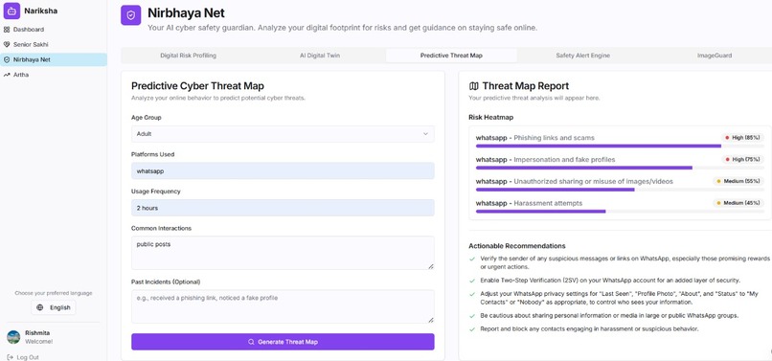Open Artha from the sidebar
The height and width of the screenshot is (361, 772).
click(x=54, y=75)
